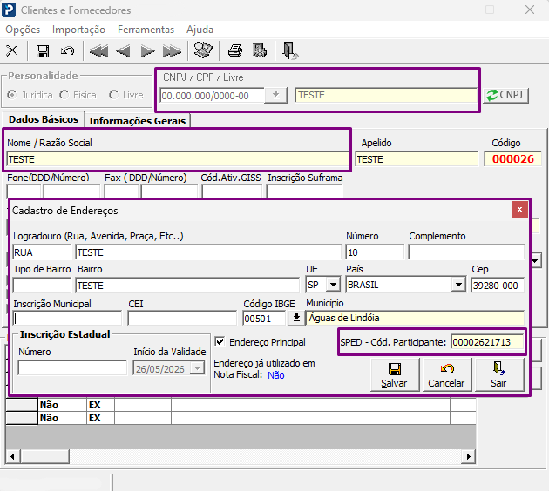Open the Início da Validade date dropdown
This screenshot has width=549, height=491.
(x=198, y=368)
